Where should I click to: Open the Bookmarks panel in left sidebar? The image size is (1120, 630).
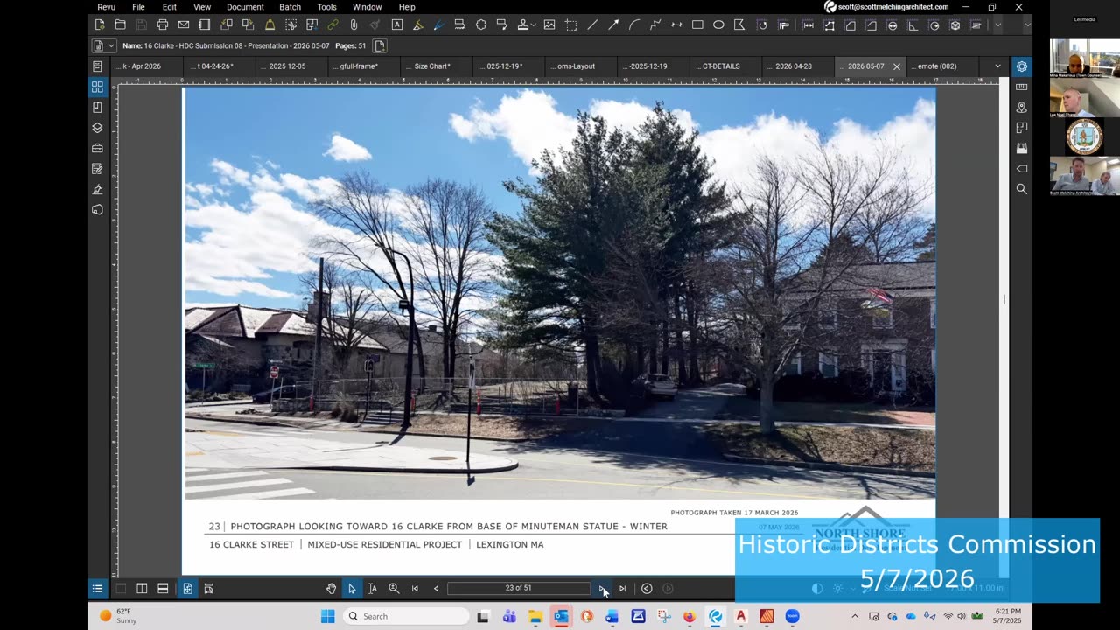pyautogui.click(x=97, y=107)
